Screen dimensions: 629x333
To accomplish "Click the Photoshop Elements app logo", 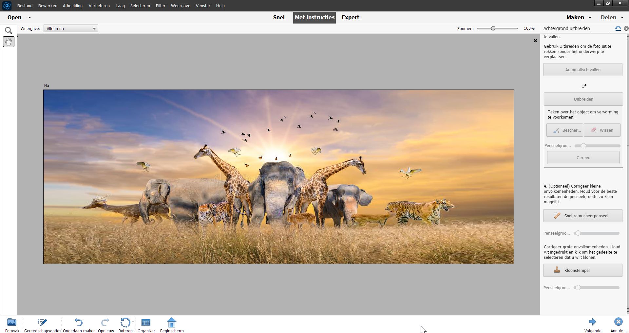I will 7,6.
